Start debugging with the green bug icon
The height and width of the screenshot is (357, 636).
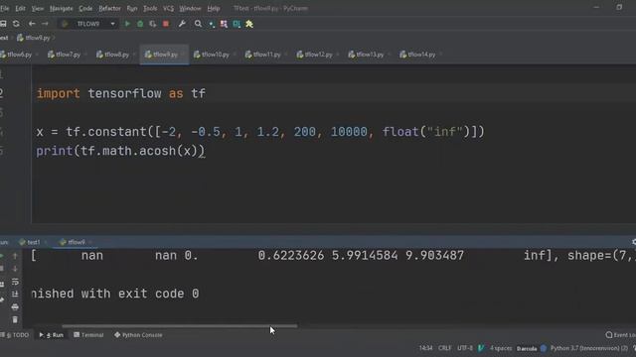[140, 24]
